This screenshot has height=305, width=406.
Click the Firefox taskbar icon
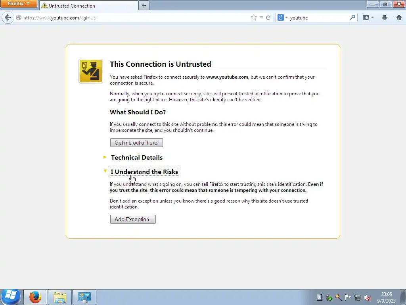pyautogui.click(x=35, y=297)
